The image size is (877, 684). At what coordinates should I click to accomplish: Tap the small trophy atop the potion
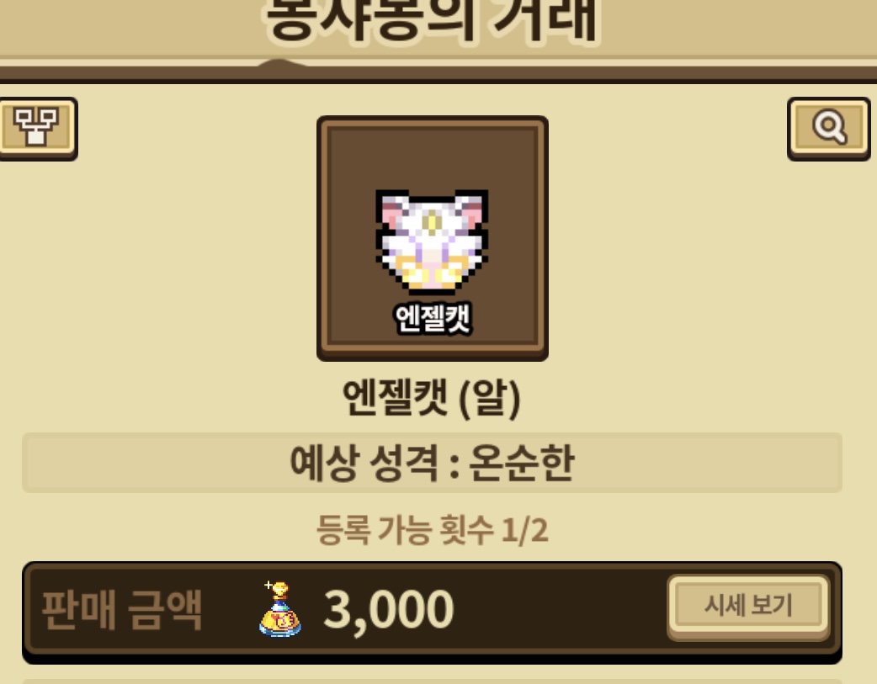click(x=279, y=590)
